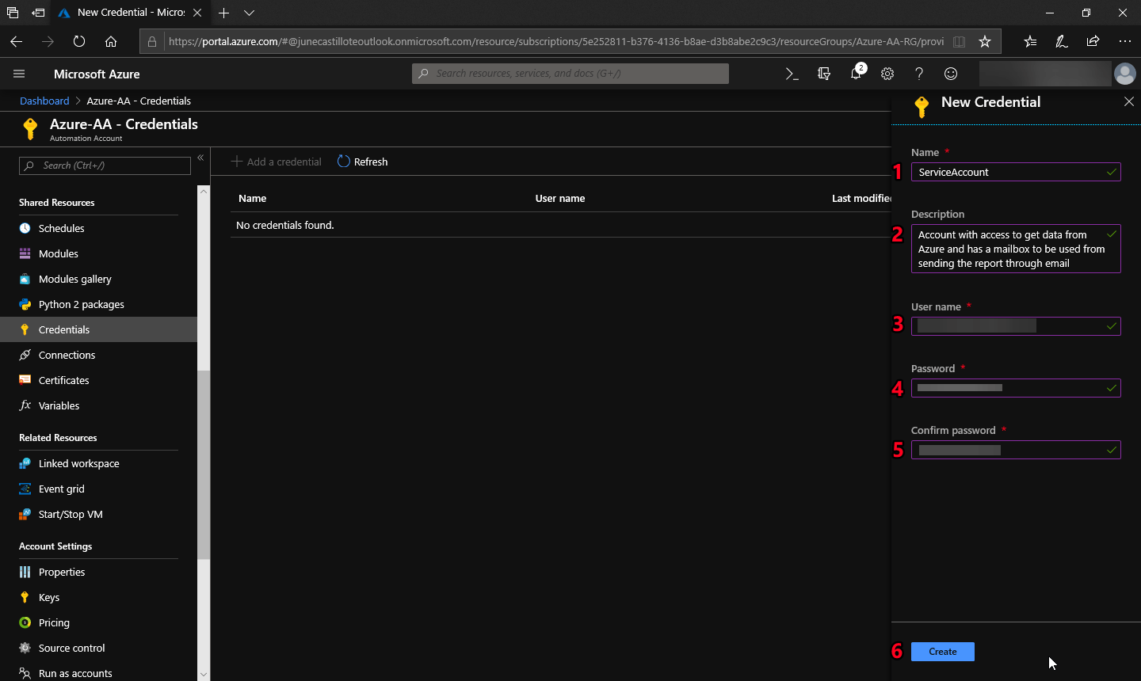Click the credential Name input field
This screenshot has height=681, width=1141.
click(x=1008, y=172)
